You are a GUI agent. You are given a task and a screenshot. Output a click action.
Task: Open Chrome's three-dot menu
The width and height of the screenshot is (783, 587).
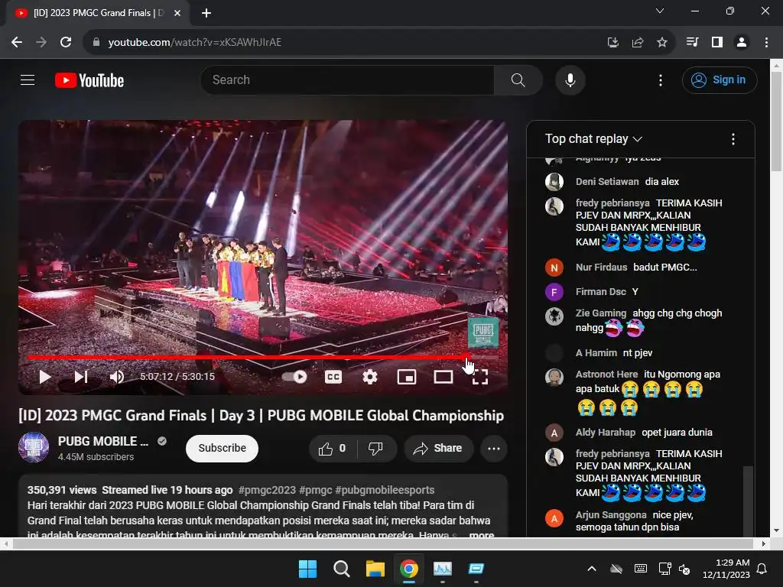(766, 43)
